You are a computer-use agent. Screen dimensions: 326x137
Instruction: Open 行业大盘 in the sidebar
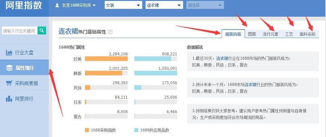point(24,52)
